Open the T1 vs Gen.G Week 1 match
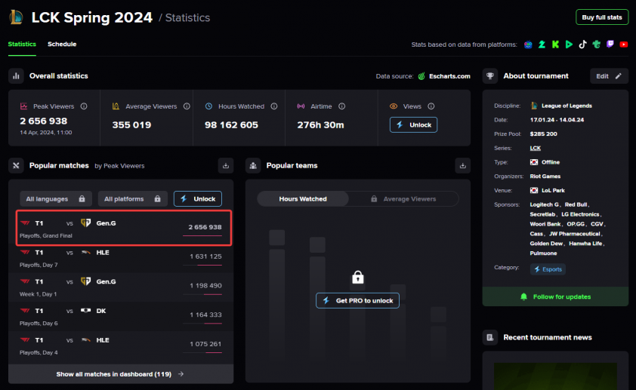 coord(121,287)
